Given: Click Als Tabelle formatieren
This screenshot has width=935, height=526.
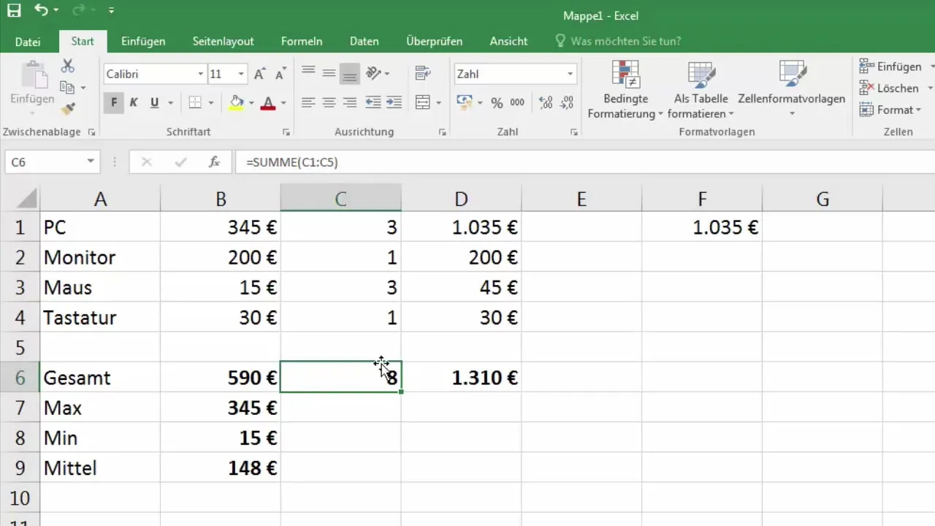Looking at the screenshot, I should pos(701,91).
